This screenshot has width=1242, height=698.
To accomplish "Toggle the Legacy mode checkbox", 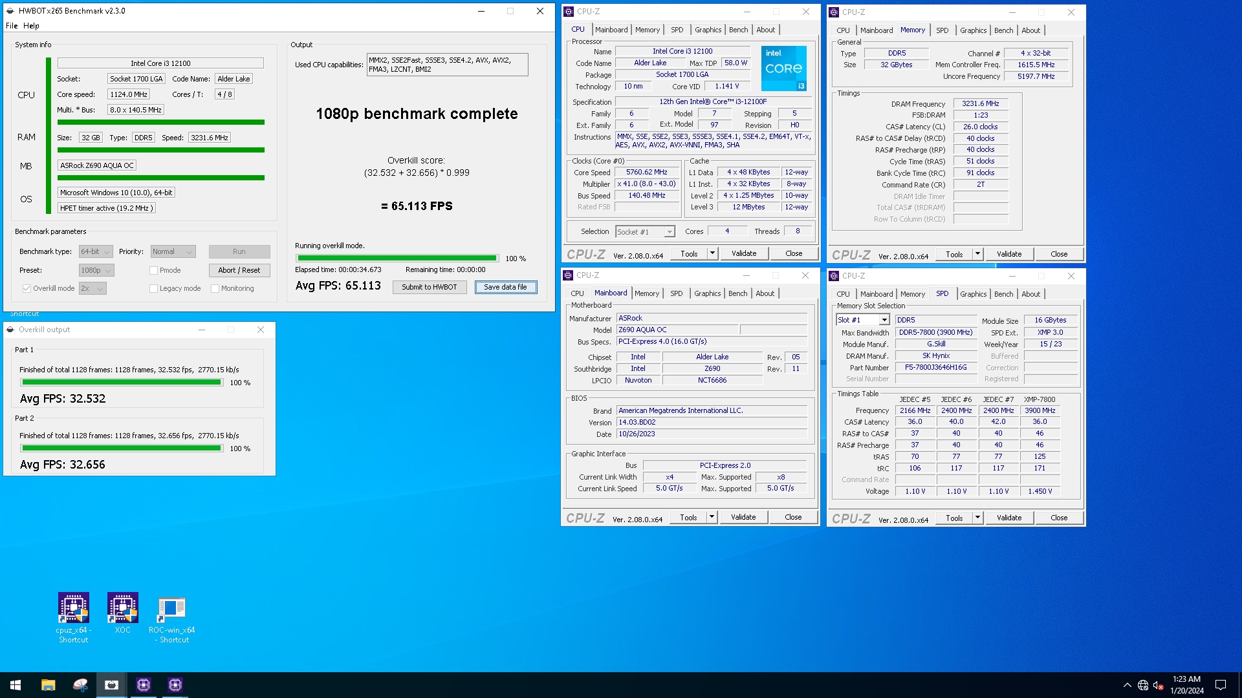I will tap(153, 288).
